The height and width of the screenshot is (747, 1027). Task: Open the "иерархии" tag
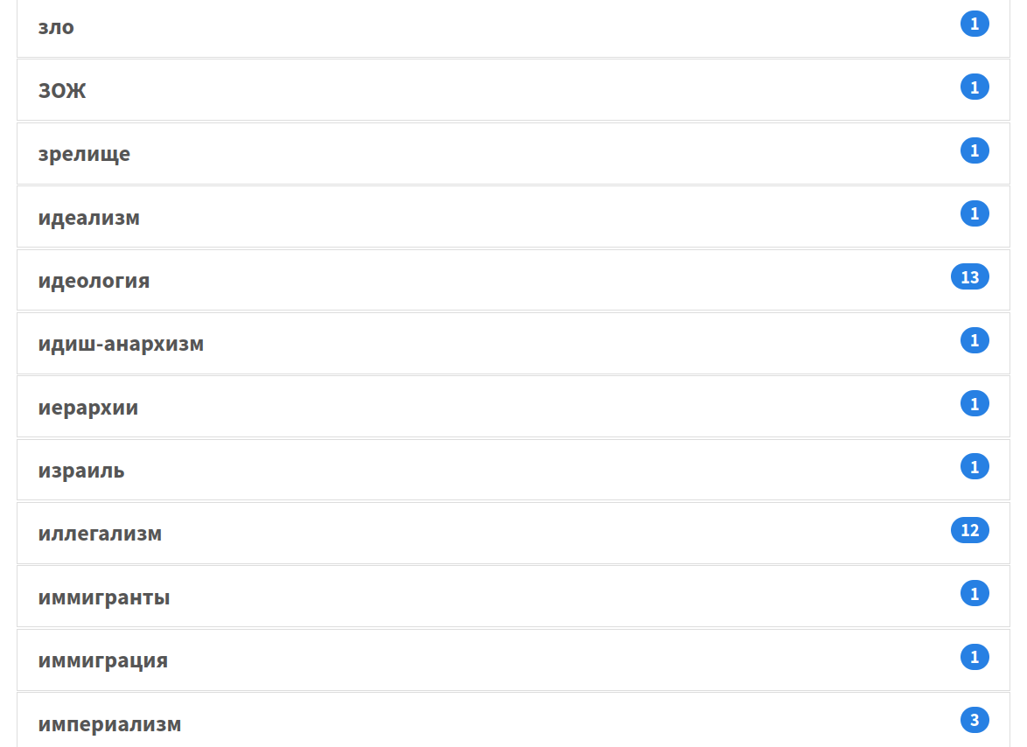click(87, 408)
